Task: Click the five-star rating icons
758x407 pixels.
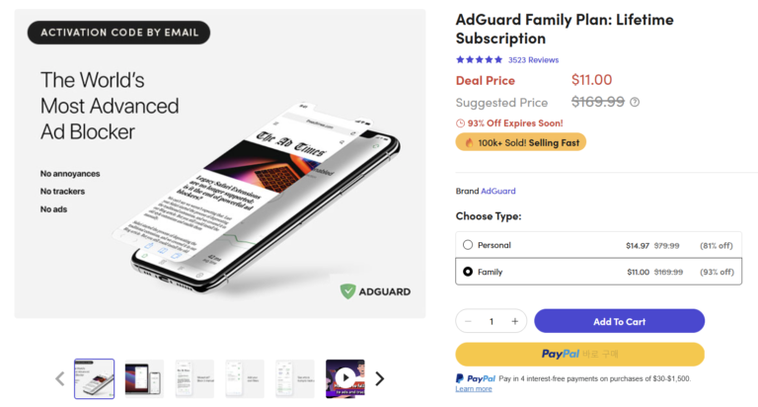Action: (479, 59)
